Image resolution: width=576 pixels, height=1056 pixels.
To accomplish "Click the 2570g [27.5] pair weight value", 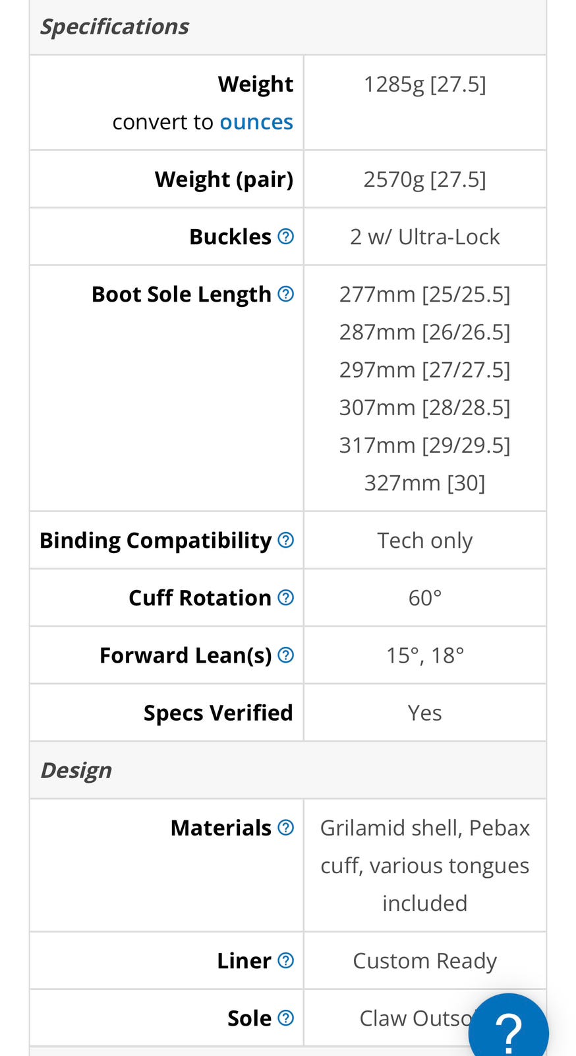I will click(424, 180).
